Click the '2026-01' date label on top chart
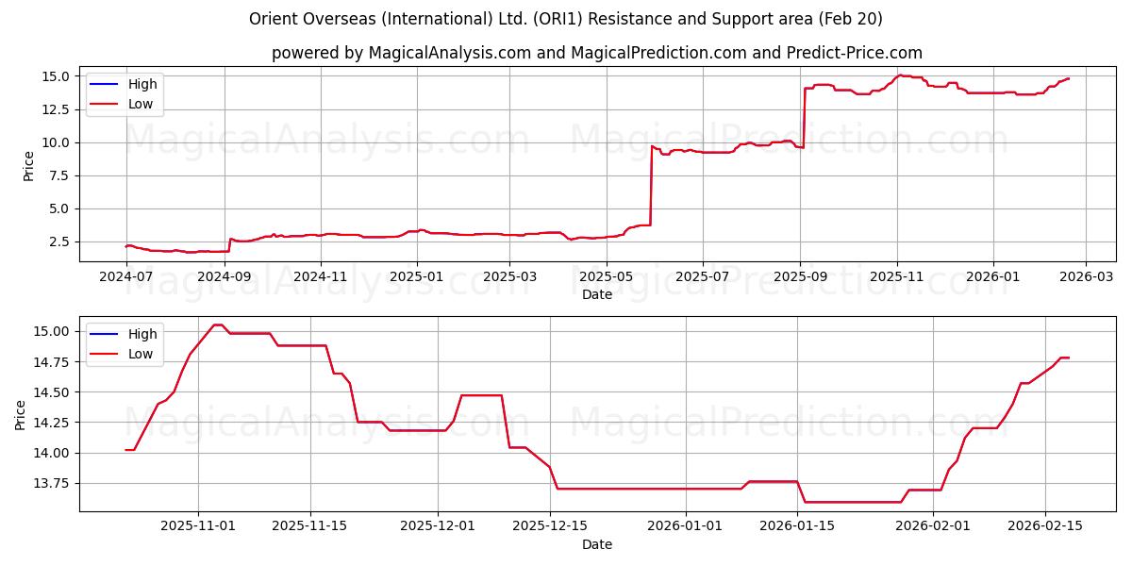 [992, 277]
